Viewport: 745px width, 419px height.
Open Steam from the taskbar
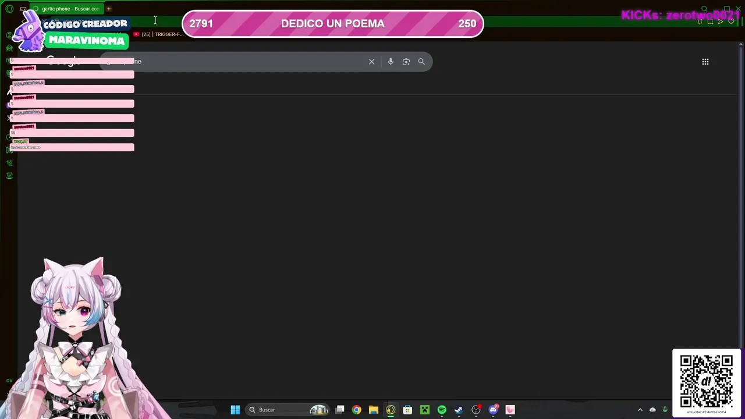point(459,410)
